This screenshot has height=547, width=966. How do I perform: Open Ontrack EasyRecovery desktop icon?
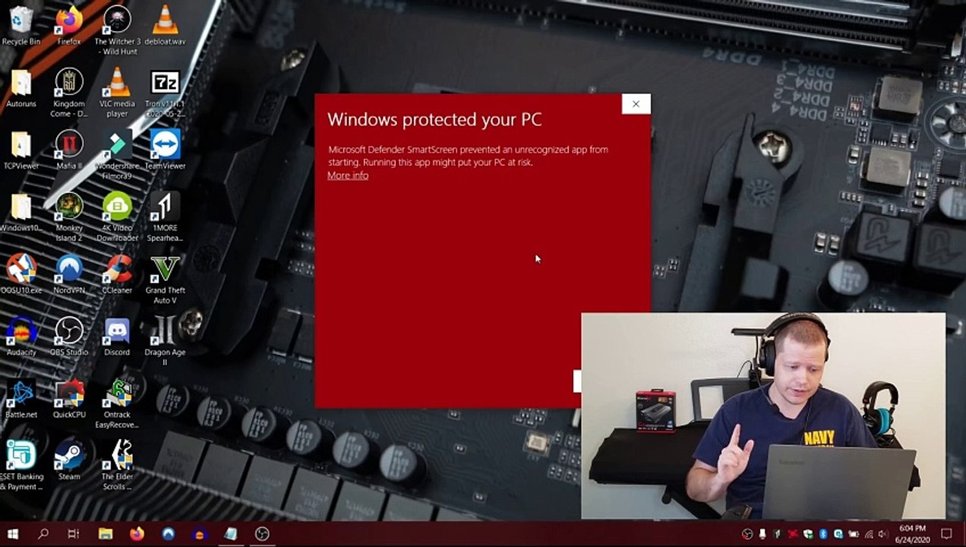click(x=117, y=404)
